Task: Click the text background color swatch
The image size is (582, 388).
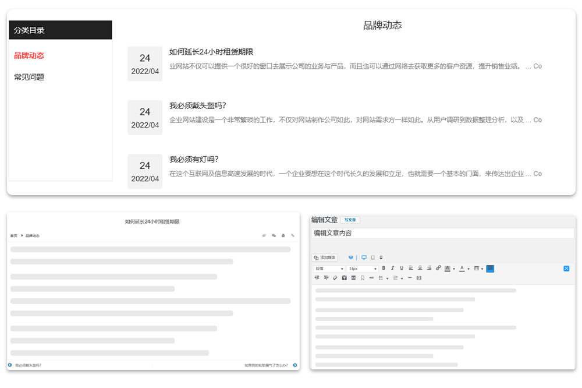Action: (448, 269)
